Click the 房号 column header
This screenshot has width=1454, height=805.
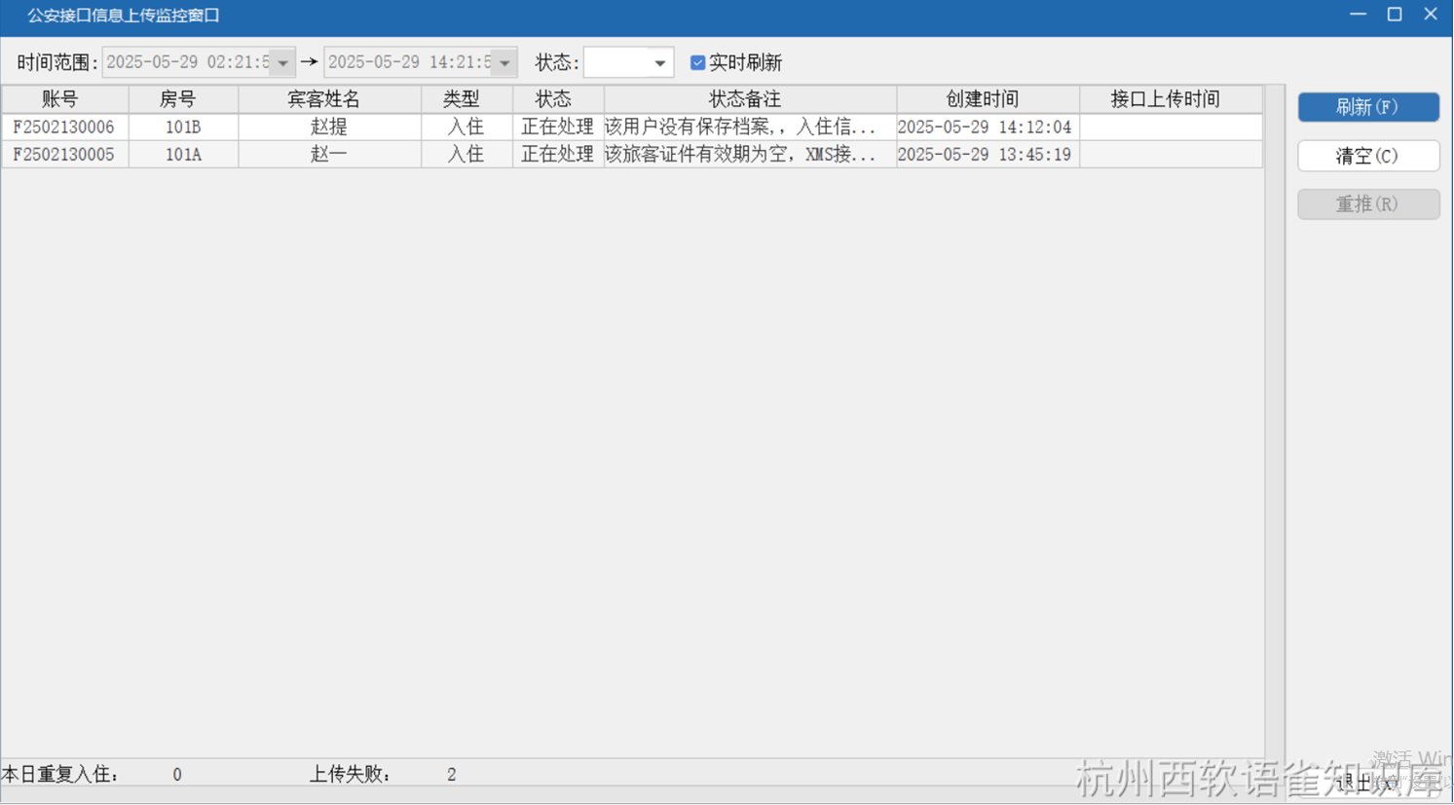pos(178,99)
